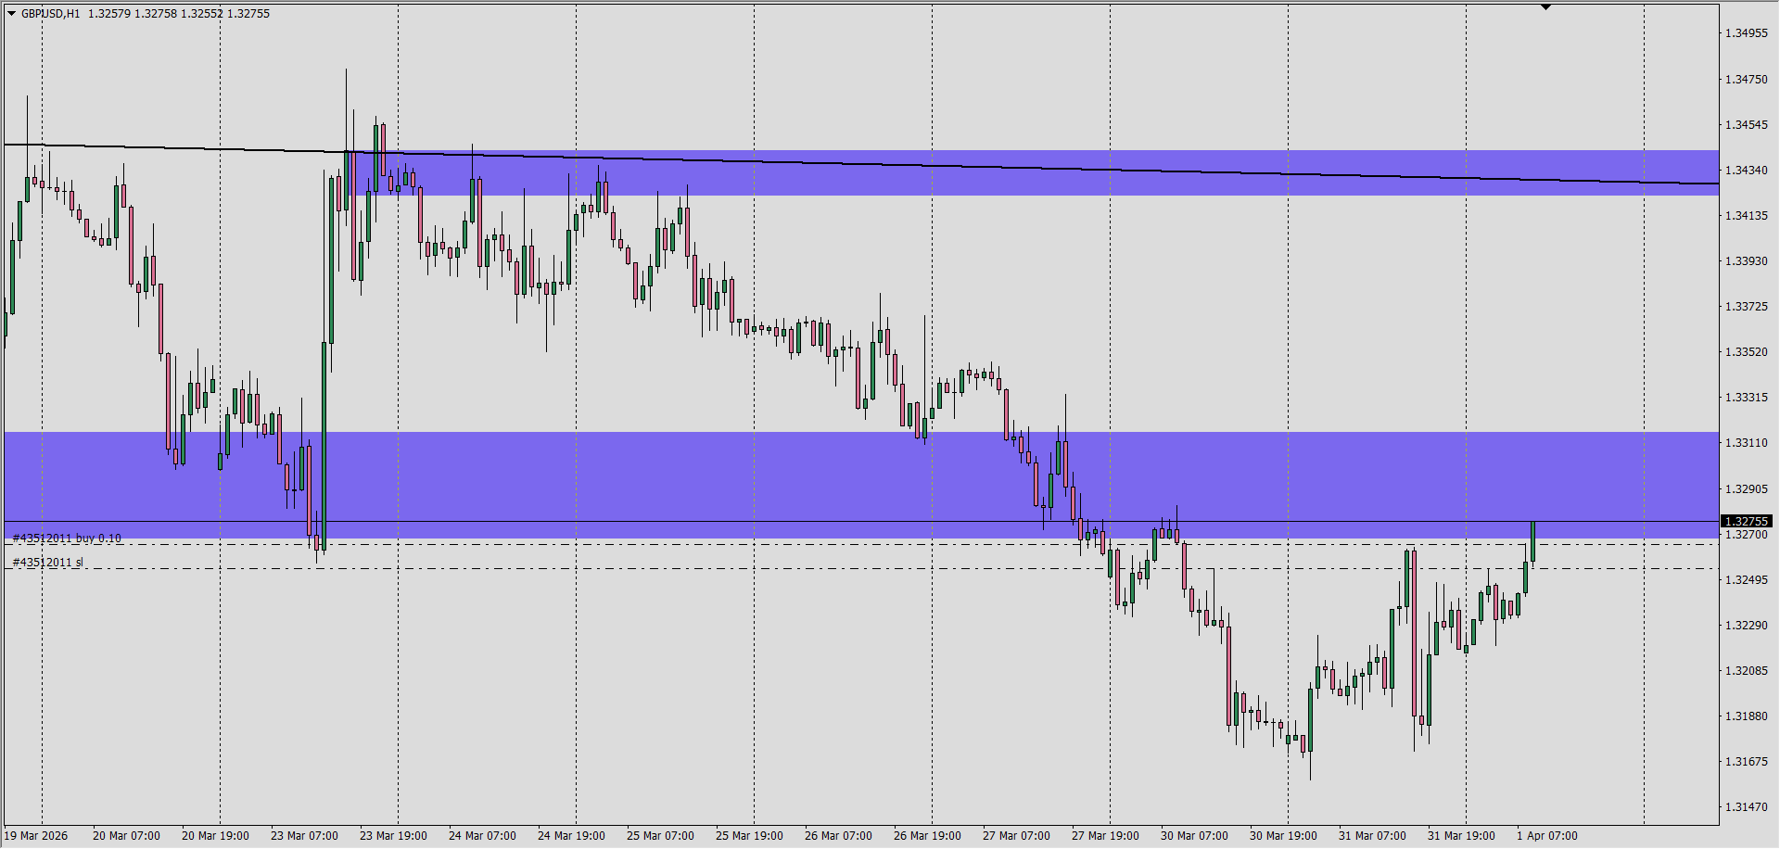Viewport: 1780px width, 849px height.
Task: Click price scale value 1.34955
Action: click(x=1746, y=33)
